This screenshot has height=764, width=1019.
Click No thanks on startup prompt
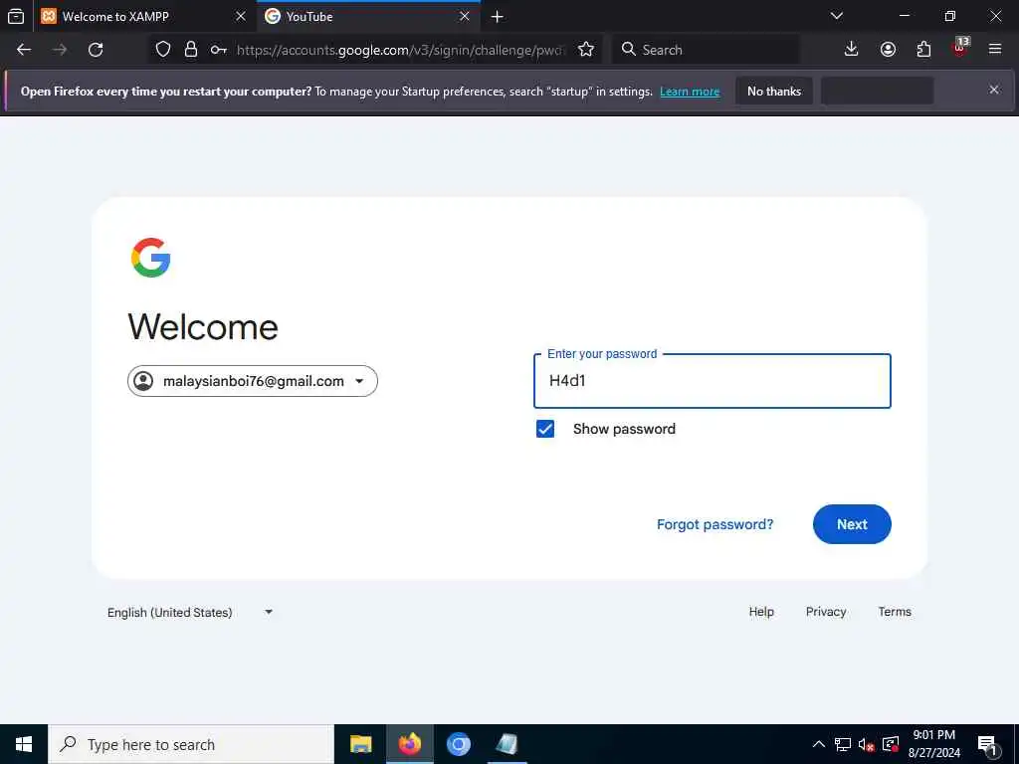pos(774,91)
